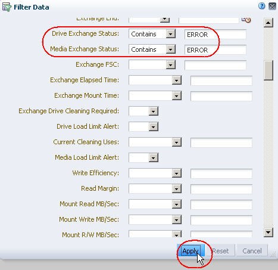Click Exchange FSC value field
Image resolution: width=278 pixels, height=270 pixels.
tap(215, 66)
